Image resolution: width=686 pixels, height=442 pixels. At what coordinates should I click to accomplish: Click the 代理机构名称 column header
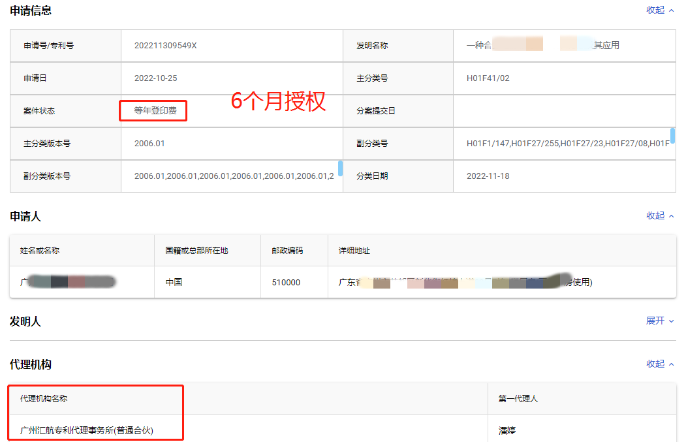pos(44,399)
